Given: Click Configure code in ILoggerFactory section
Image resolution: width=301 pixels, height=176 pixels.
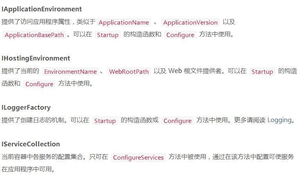Looking at the screenshot, I should click(177, 121).
